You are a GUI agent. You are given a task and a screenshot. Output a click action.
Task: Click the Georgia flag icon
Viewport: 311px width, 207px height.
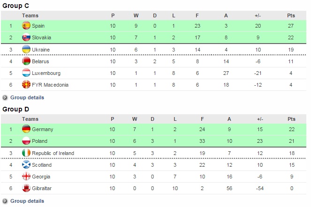[x=26, y=177]
